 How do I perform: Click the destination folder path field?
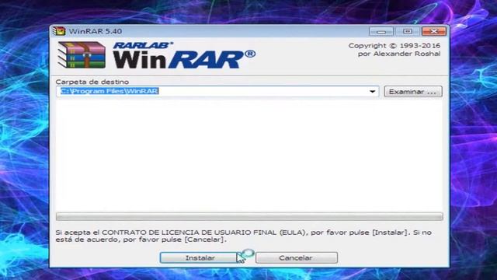[x=217, y=92]
